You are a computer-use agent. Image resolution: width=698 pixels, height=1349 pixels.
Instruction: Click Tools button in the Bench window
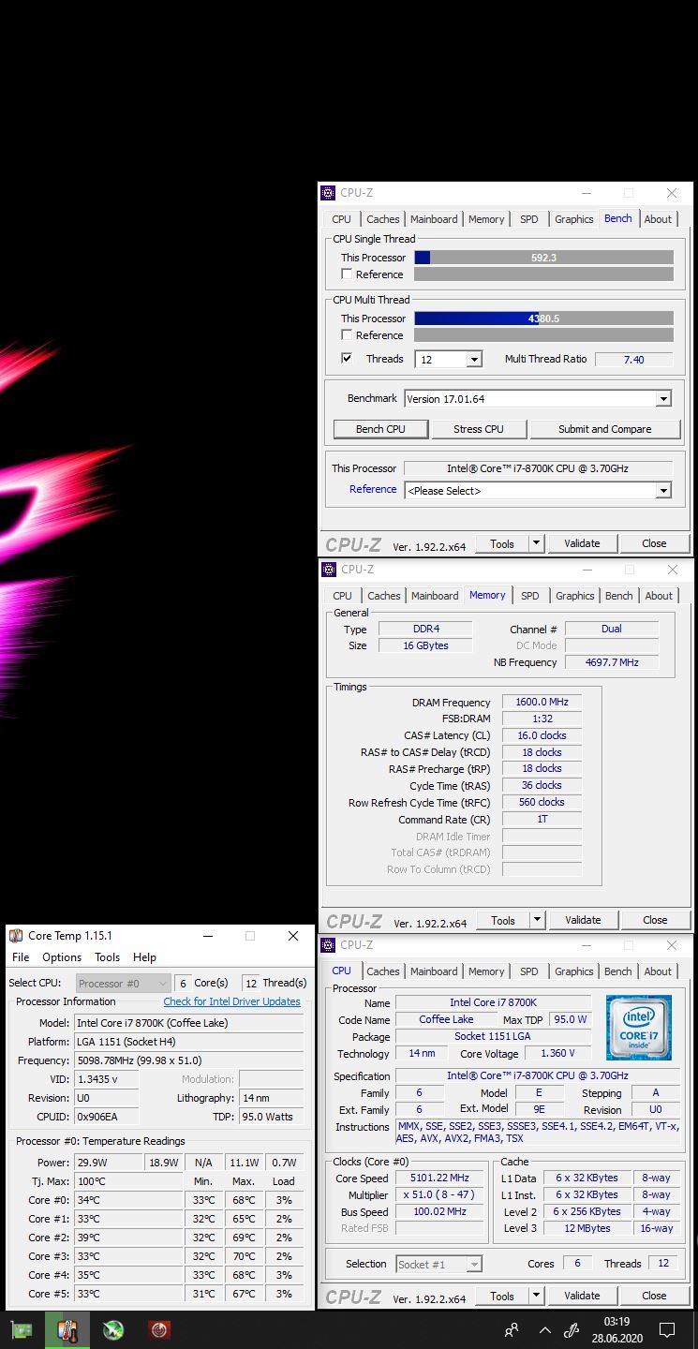502,543
